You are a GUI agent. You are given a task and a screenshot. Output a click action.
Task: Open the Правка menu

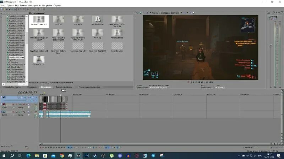point(10,6)
